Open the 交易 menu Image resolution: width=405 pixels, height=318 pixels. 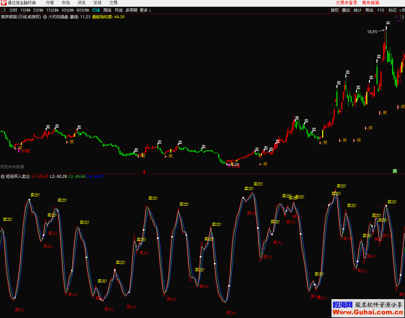coord(113,3)
